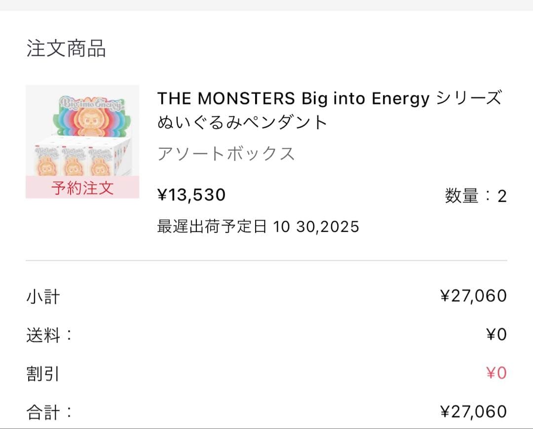Click the ぬいぐるみペンダント title line

(242, 122)
